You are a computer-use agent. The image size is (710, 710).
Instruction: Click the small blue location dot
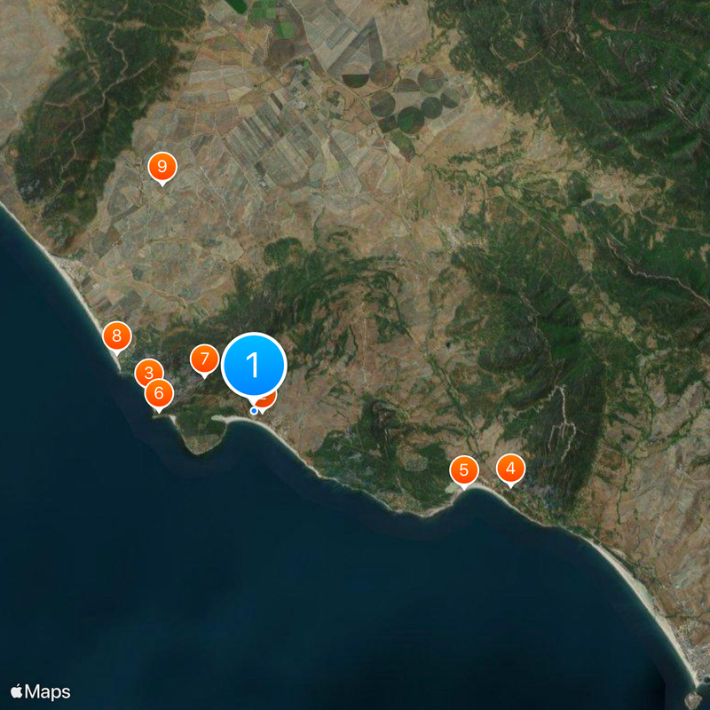point(254,411)
